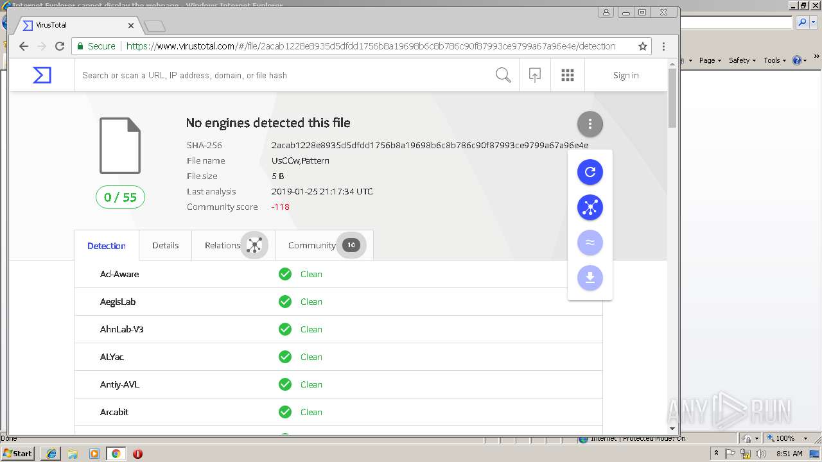Open Chrome from the taskbar
This screenshot has width=822, height=462.
pos(116,454)
